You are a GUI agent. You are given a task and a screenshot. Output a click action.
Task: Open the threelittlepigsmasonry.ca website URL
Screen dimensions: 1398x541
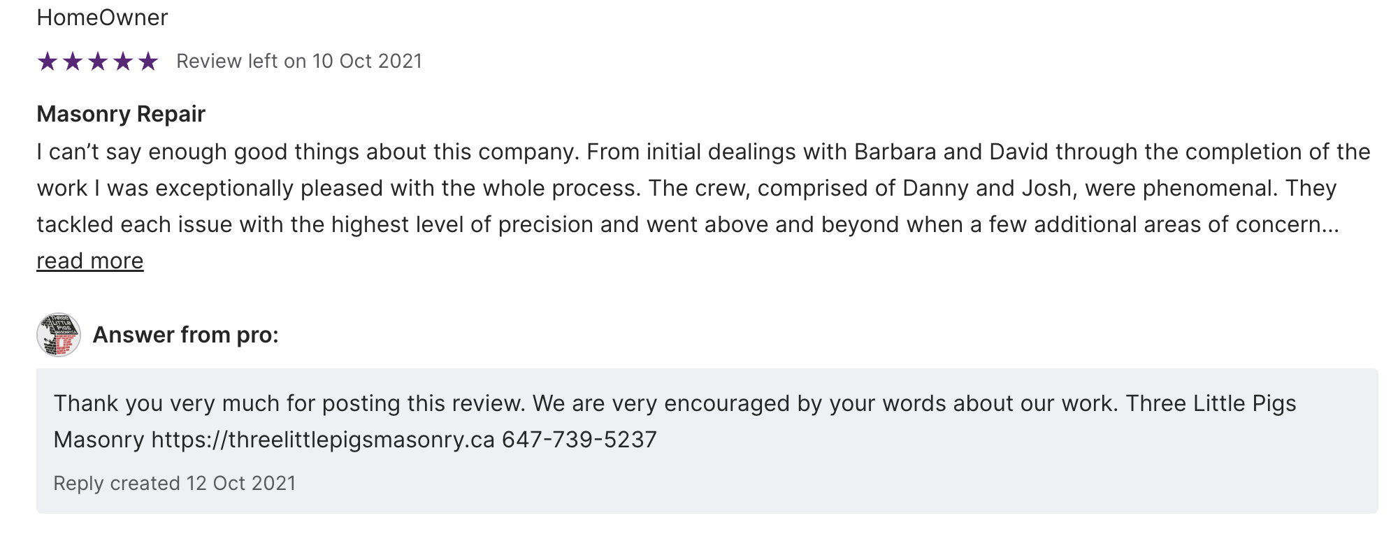coord(323,440)
